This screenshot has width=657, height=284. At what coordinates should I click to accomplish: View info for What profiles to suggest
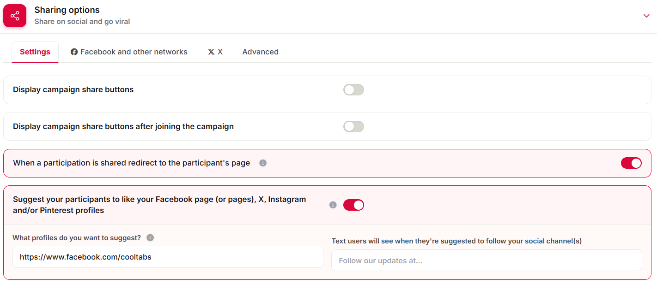(150, 238)
